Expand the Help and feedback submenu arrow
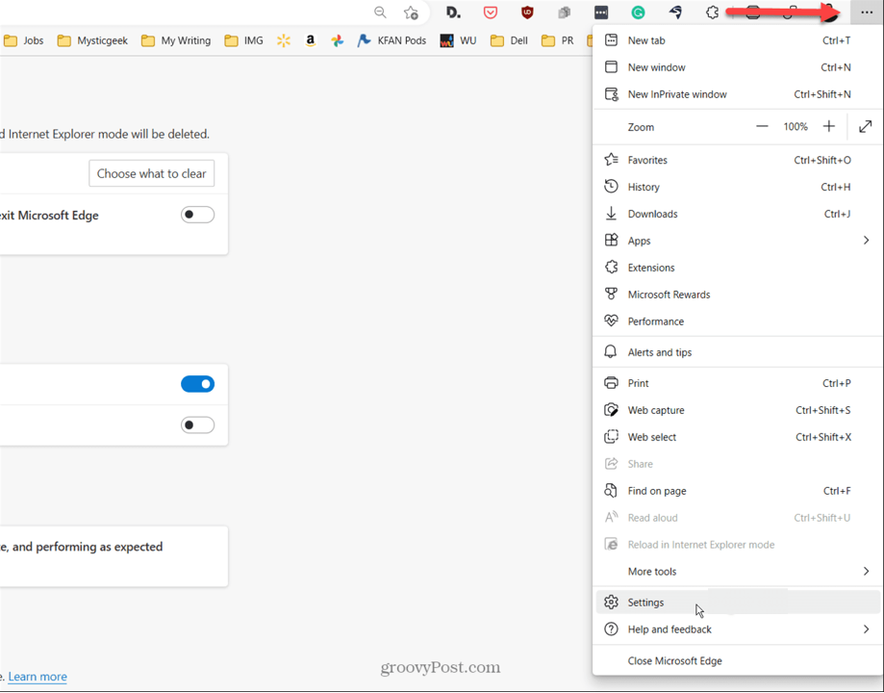 (866, 629)
